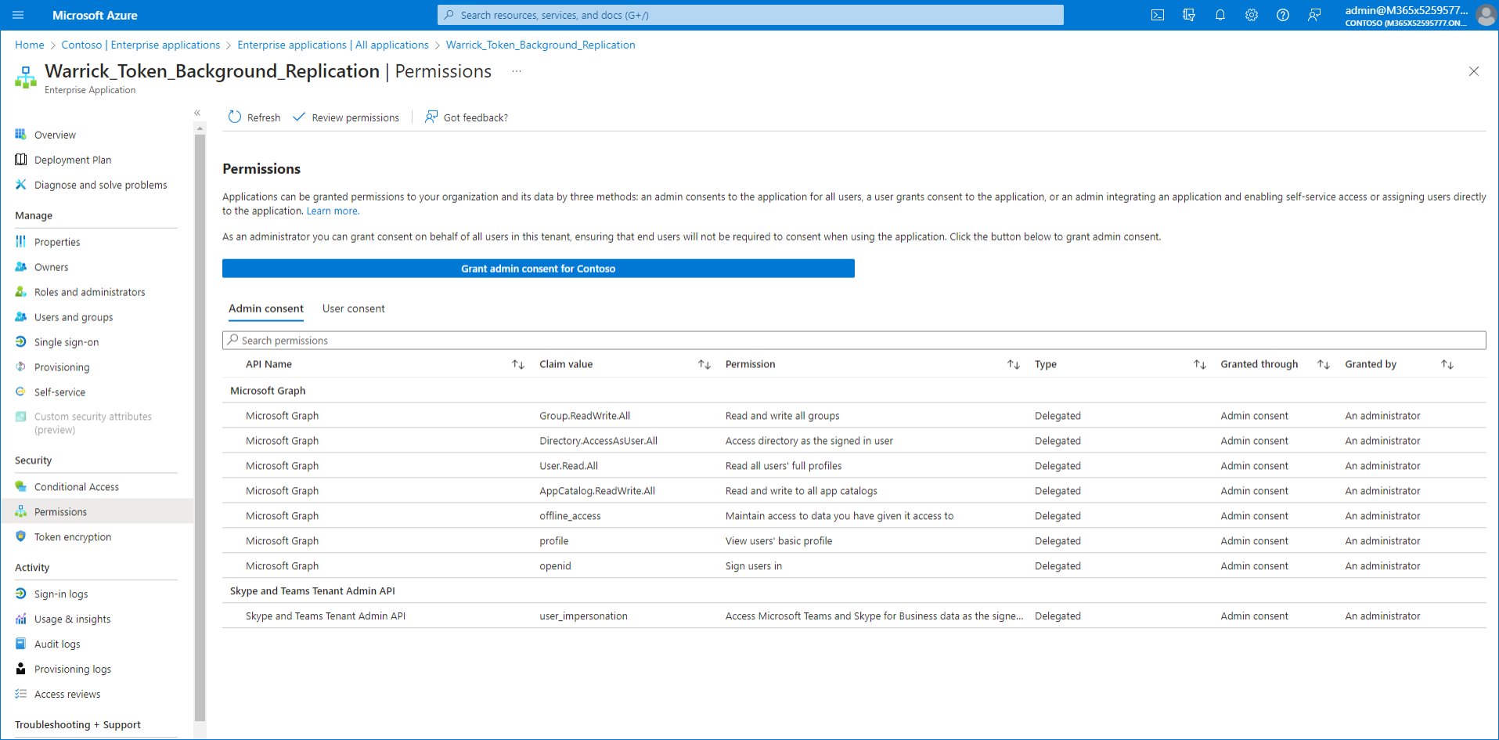Click the feedback icon in top header

coord(1313,15)
